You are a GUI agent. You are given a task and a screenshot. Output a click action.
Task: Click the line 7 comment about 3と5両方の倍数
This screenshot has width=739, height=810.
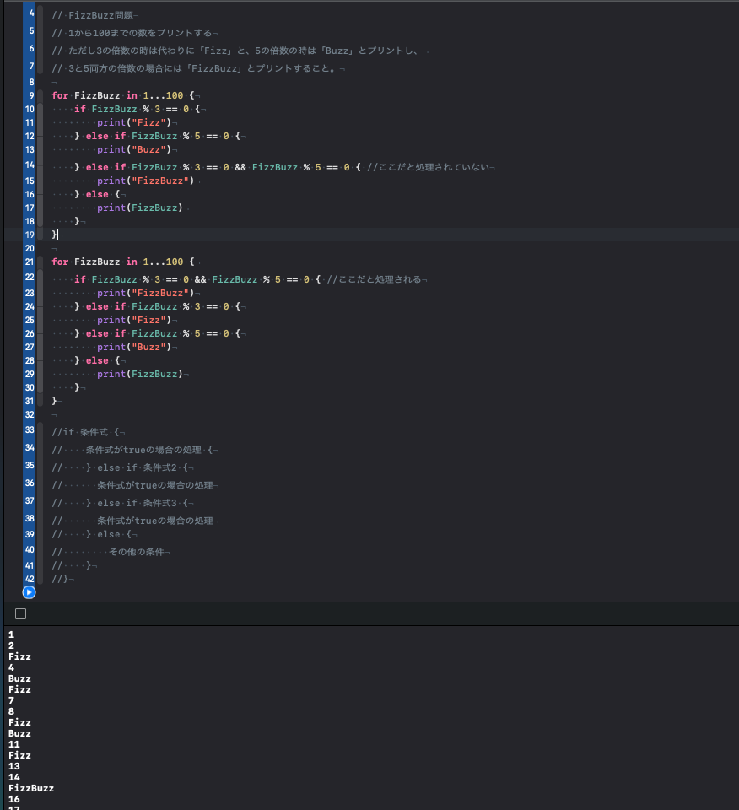click(x=194, y=68)
